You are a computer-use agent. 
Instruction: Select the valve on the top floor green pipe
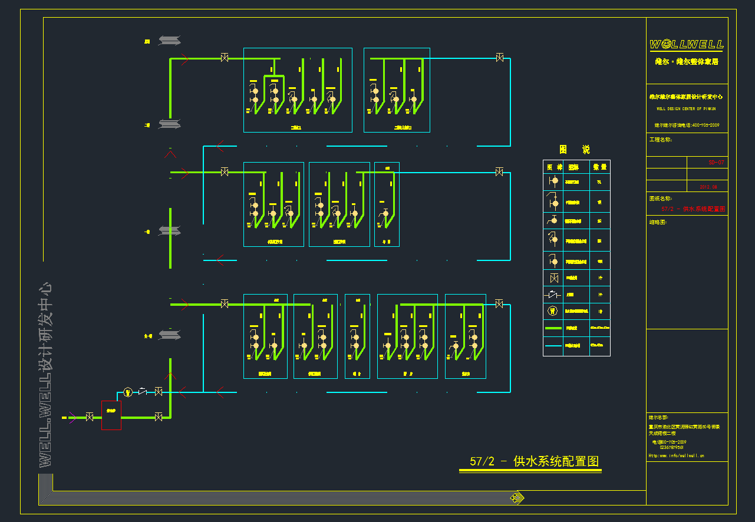coord(224,58)
